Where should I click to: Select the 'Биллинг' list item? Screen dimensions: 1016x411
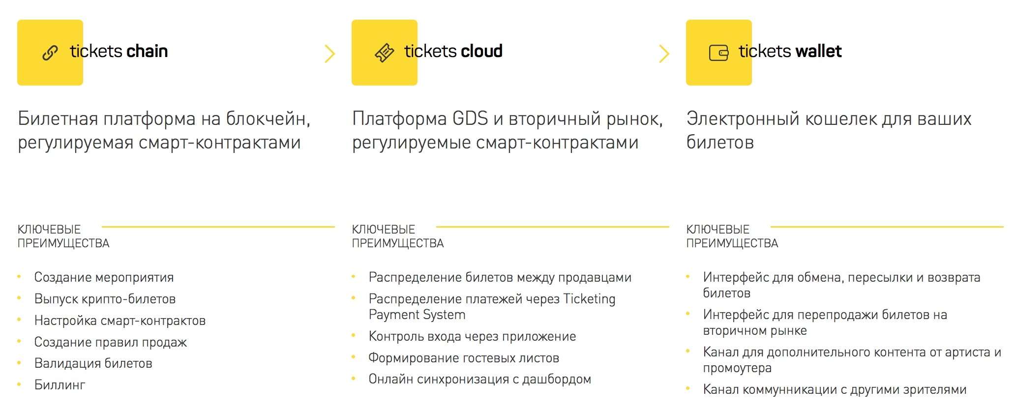[60, 385]
